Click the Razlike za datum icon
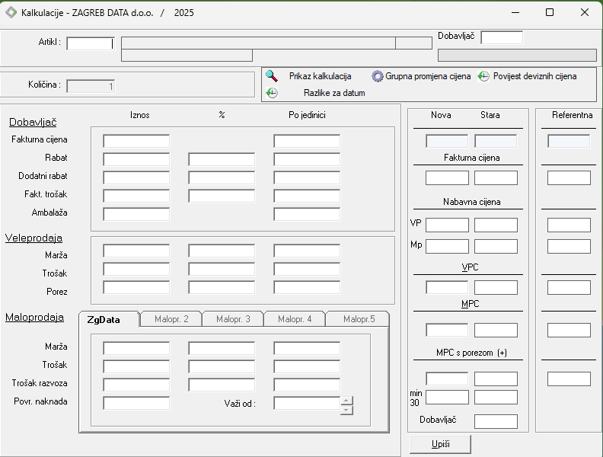603x457 pixels. click(272, 93)
